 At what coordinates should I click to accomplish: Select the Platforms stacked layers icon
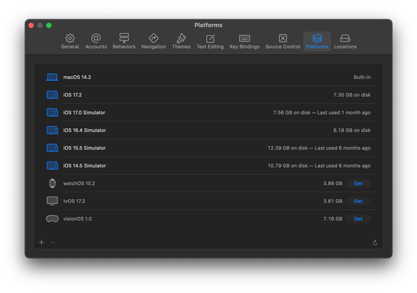pyautogui.click(x=317, y=38)
